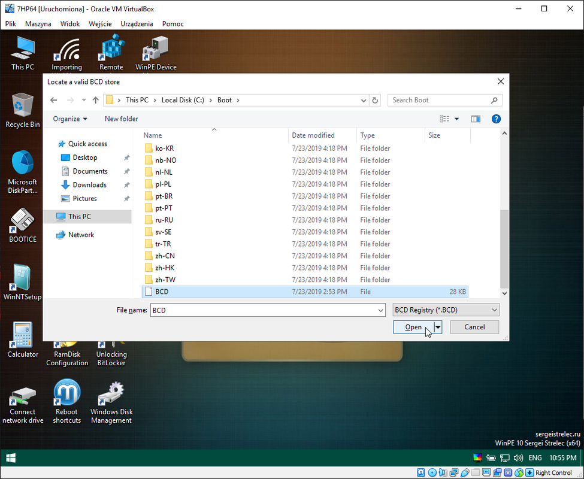Screen dimensions: 584x479
Task: Select Pictures in Quick access
Action: 85,199
